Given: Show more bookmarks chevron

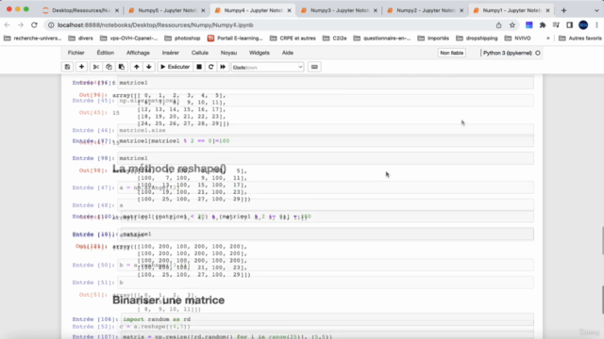Looking at the screenshot, I should tap(547, 38).
